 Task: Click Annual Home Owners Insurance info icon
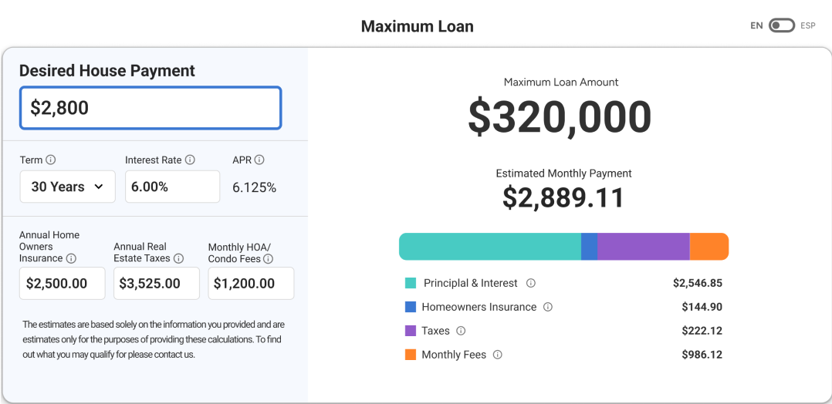[x=71, y=259]
